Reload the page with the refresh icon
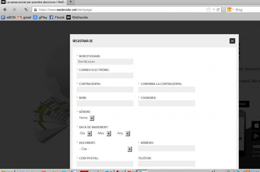 (x=218, y=10)
